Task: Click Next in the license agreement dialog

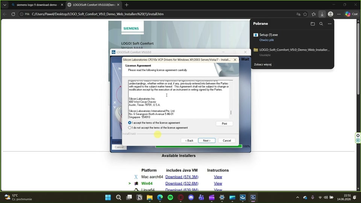Action: click(206, 140)
